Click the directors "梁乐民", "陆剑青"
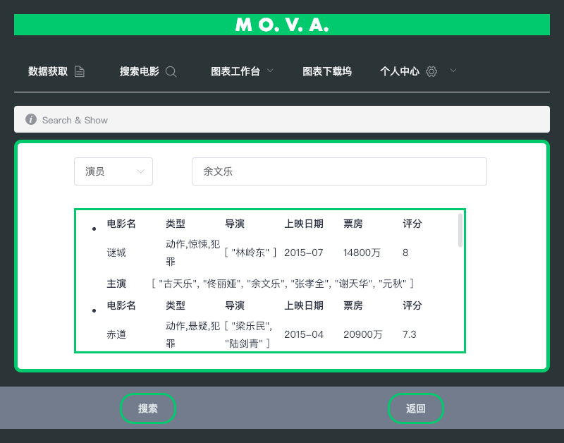The image size is (564, 443). click(x=249, y=334)
